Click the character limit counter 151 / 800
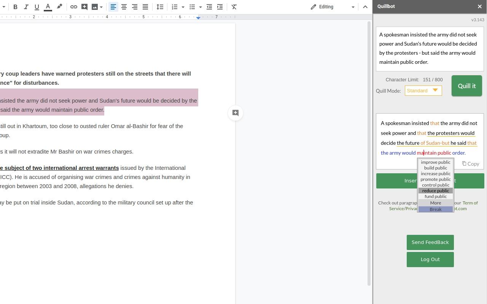Screen dimensions: 487x304 pos(433,80)
